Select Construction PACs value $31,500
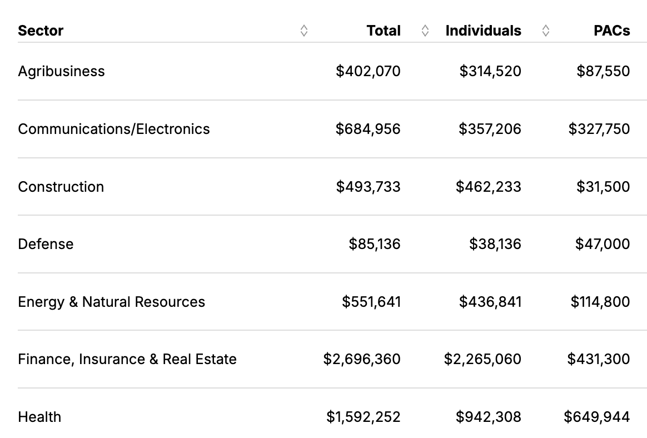The image size is (647, 438). coord(603,187)
